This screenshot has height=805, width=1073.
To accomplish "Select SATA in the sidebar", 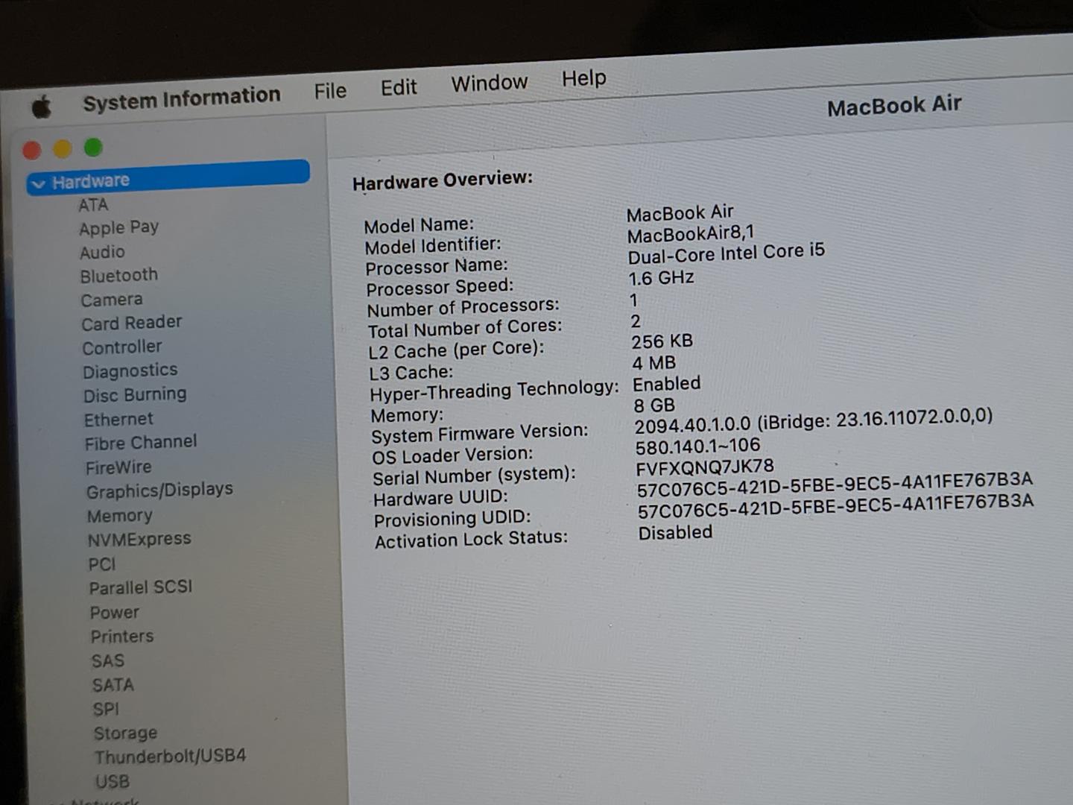I will (113, 685).
